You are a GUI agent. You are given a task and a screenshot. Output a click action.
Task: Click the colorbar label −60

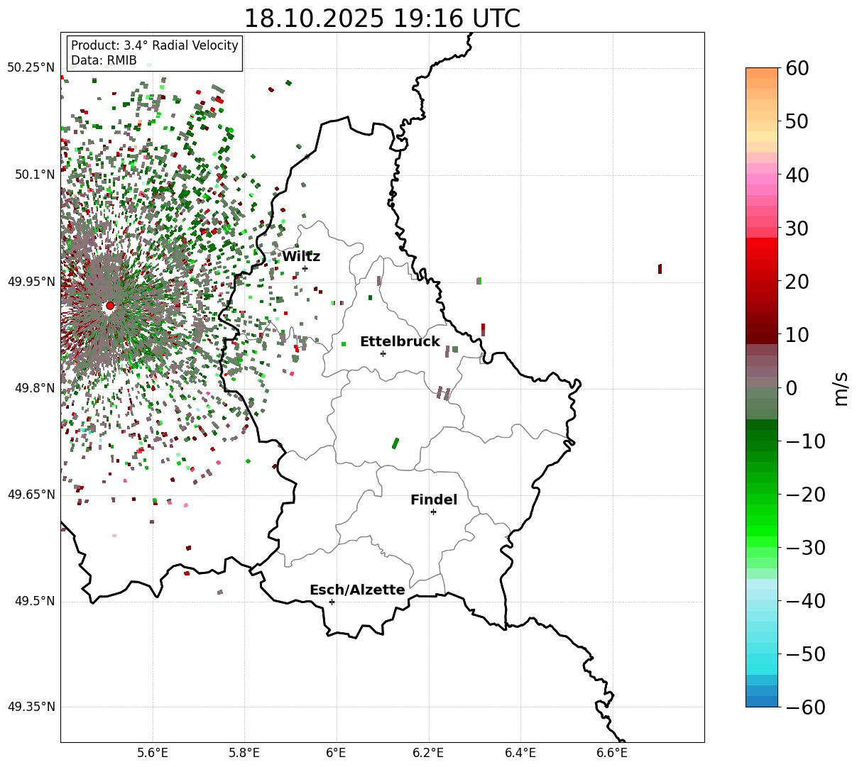tap(805, 707)
